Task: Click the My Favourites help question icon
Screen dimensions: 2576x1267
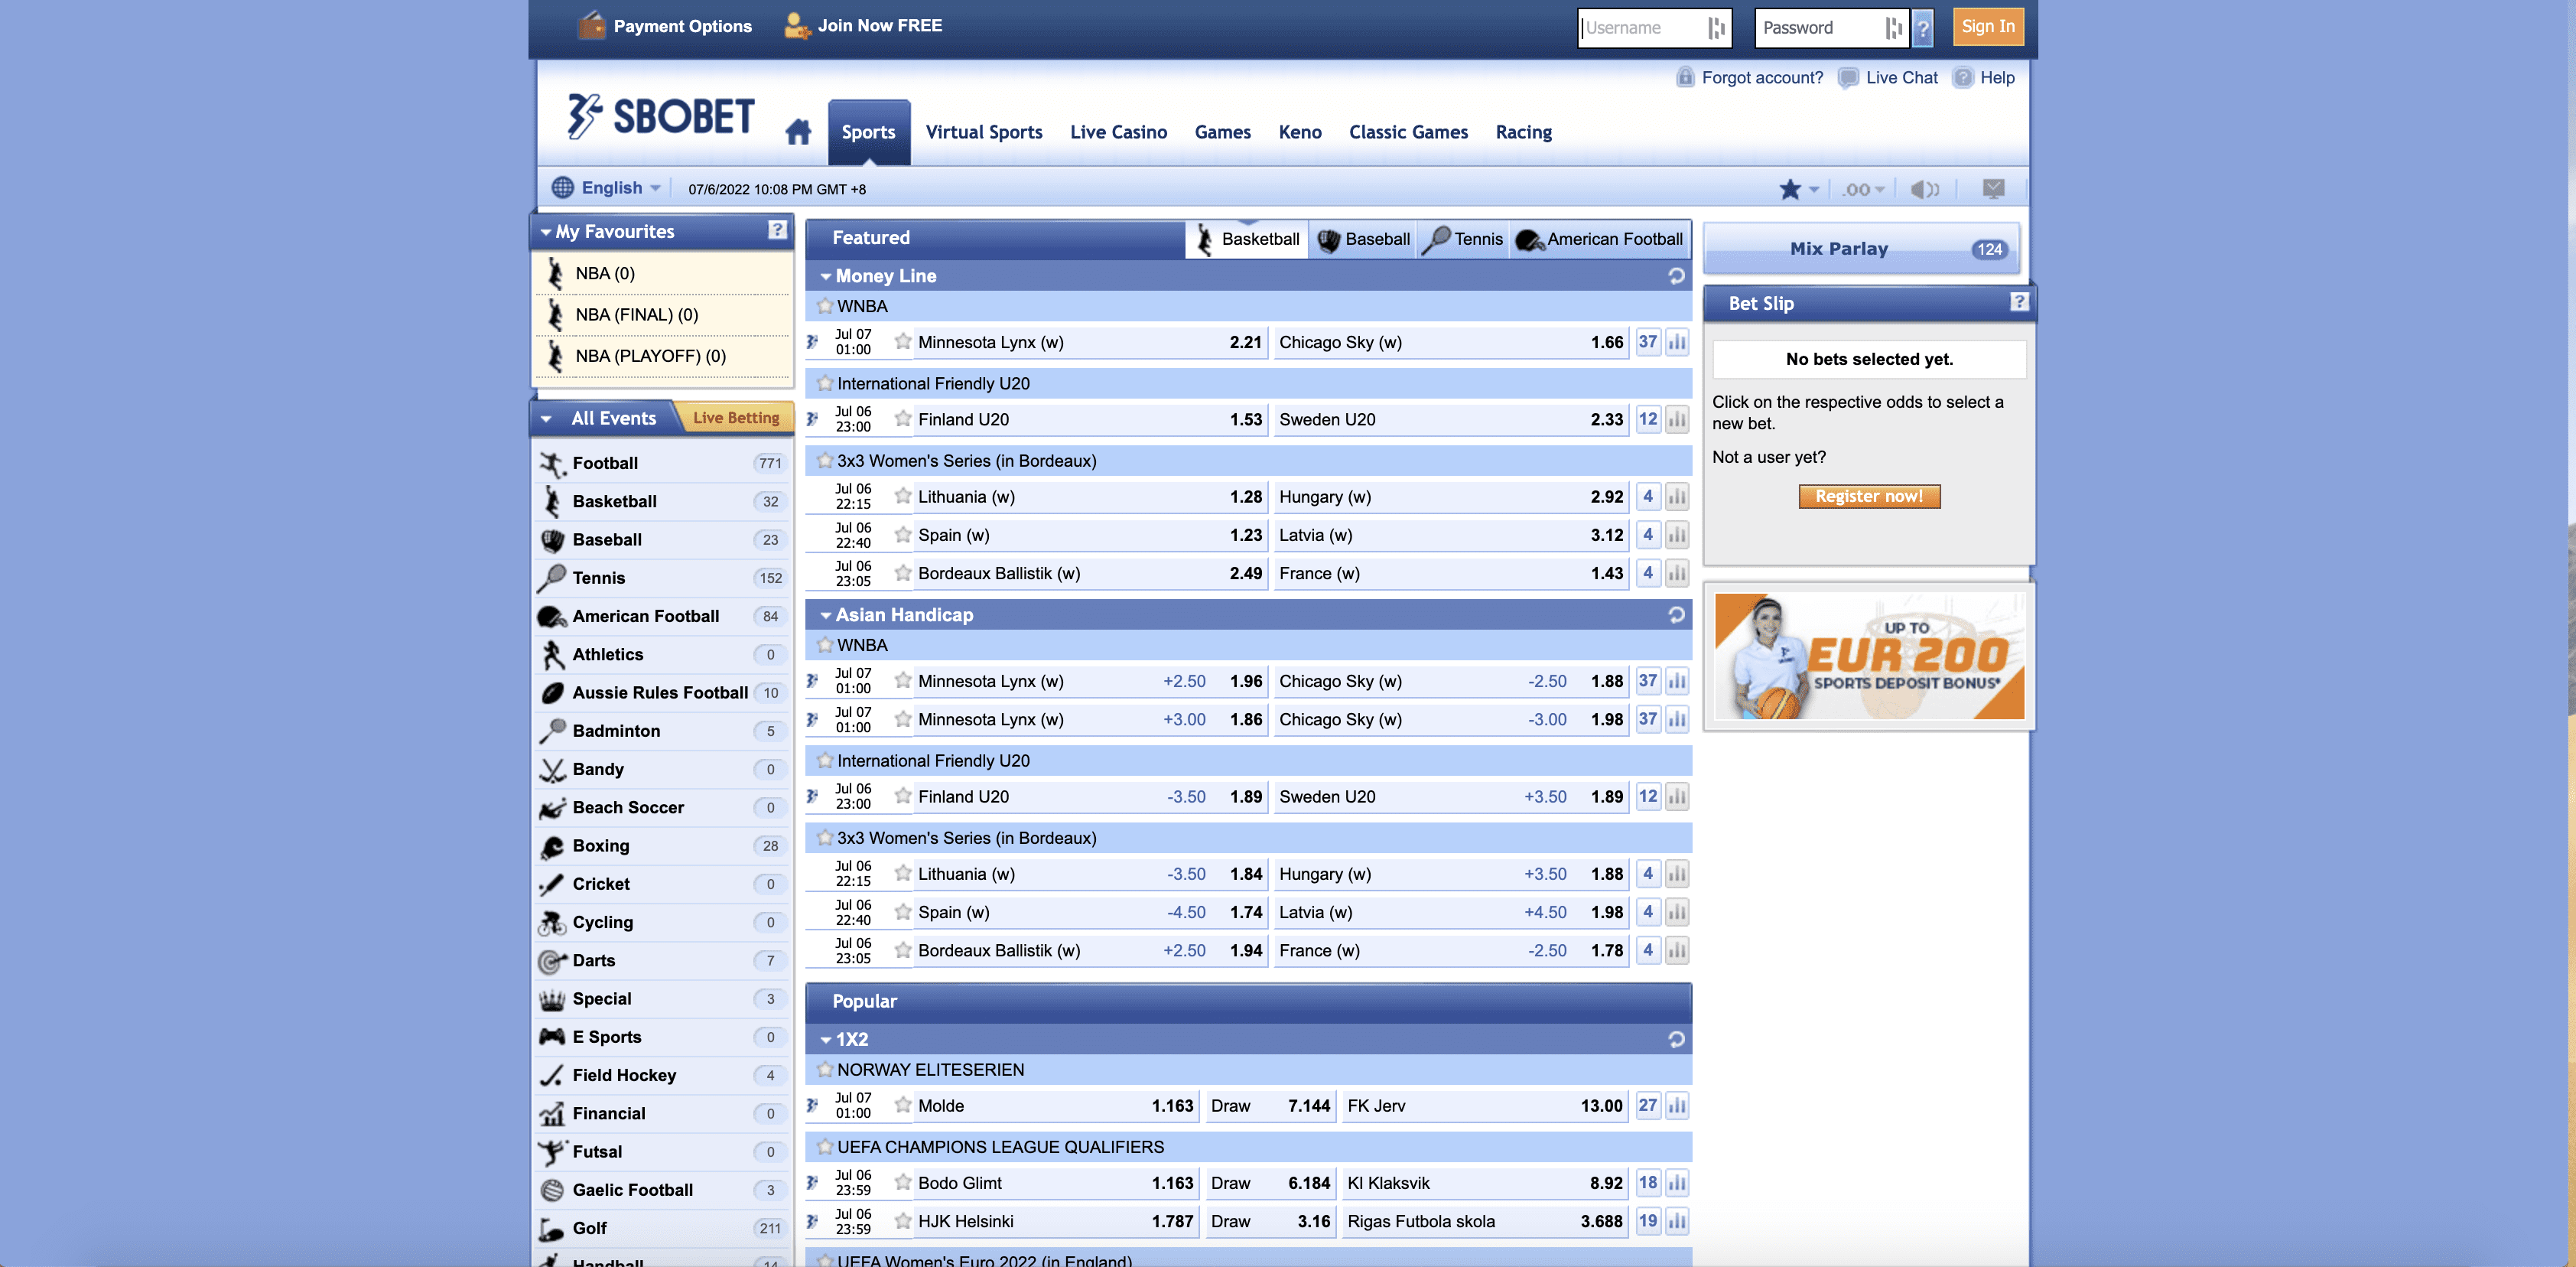Action: click(777, 230)
